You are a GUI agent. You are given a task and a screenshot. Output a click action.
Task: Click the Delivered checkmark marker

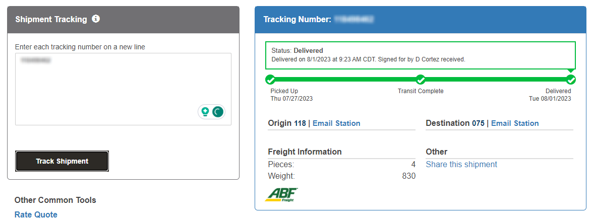coord(571,80)
